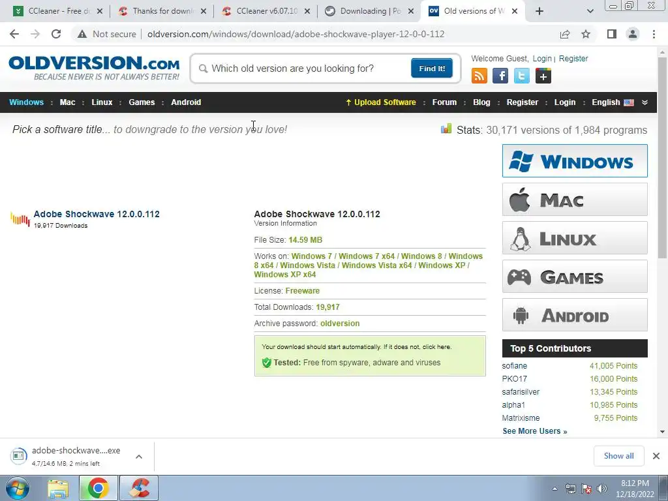Select Games in the navigation bar
Viewport: 668px width, 501px height.
142,102
